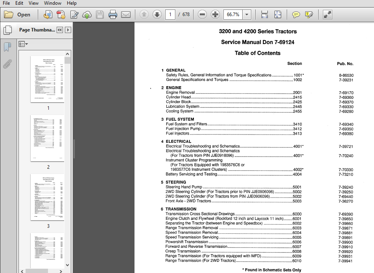Screen dimensions: 374x273
Task: Open the View menu
Action: pyautogui.click(x=33, y=3)
